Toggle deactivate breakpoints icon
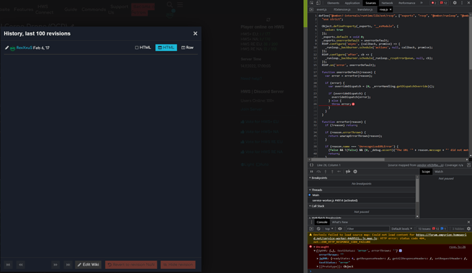 pos(348,172)
